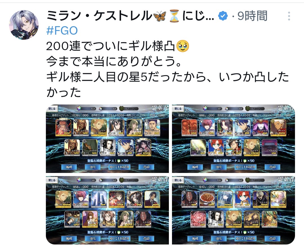Click the 売却 button in bottom-right image

click(x=272, y=239)
